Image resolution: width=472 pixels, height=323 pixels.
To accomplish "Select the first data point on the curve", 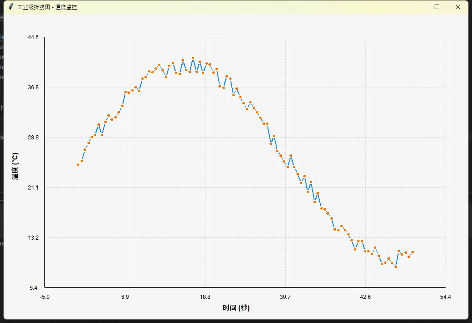I will click(78, 164).
